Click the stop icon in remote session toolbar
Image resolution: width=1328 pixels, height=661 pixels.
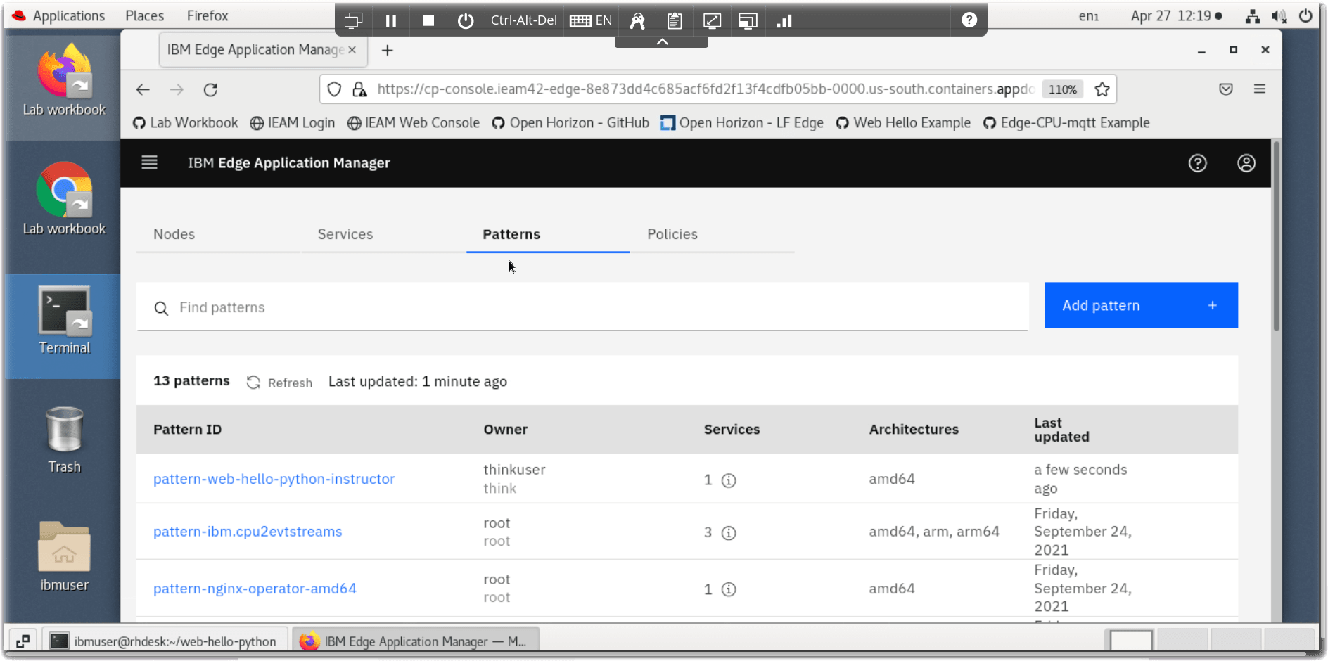tap(428, 20)
